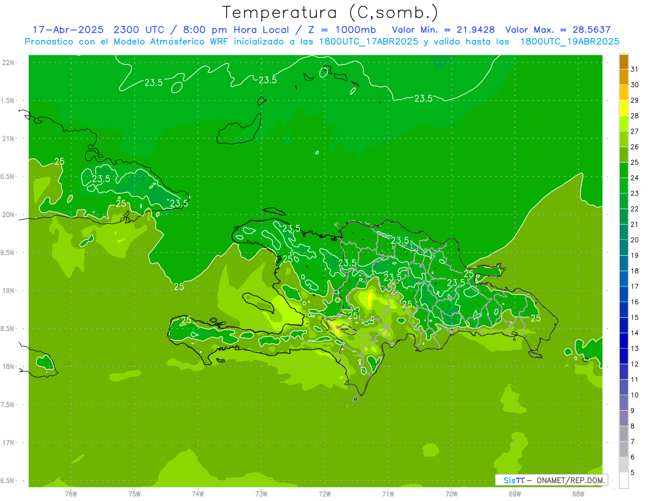Pick legend swatch between 23 and 24
649x501 pixels.
pos(624,186)
